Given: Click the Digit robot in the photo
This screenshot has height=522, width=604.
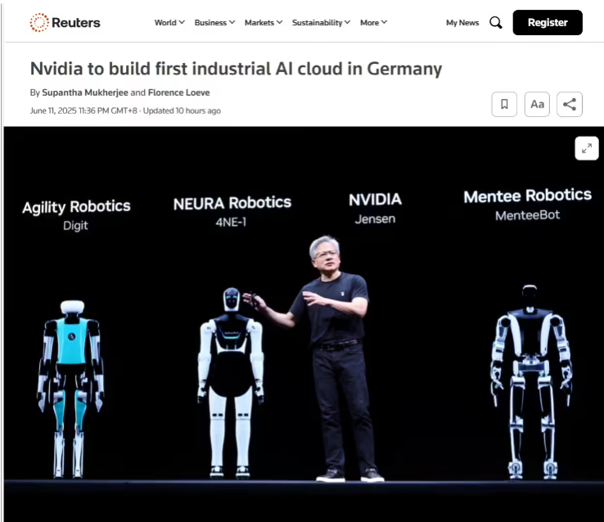Looking at the screenshot, I should 71,389.
